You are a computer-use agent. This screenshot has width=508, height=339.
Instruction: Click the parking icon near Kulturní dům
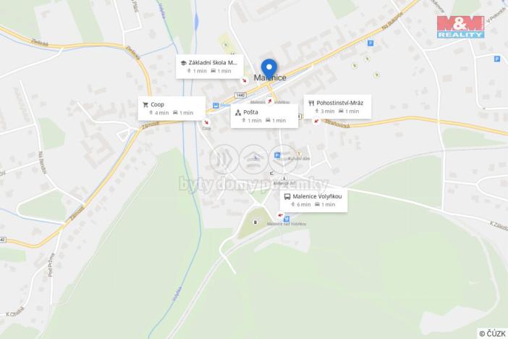point(277,156)
